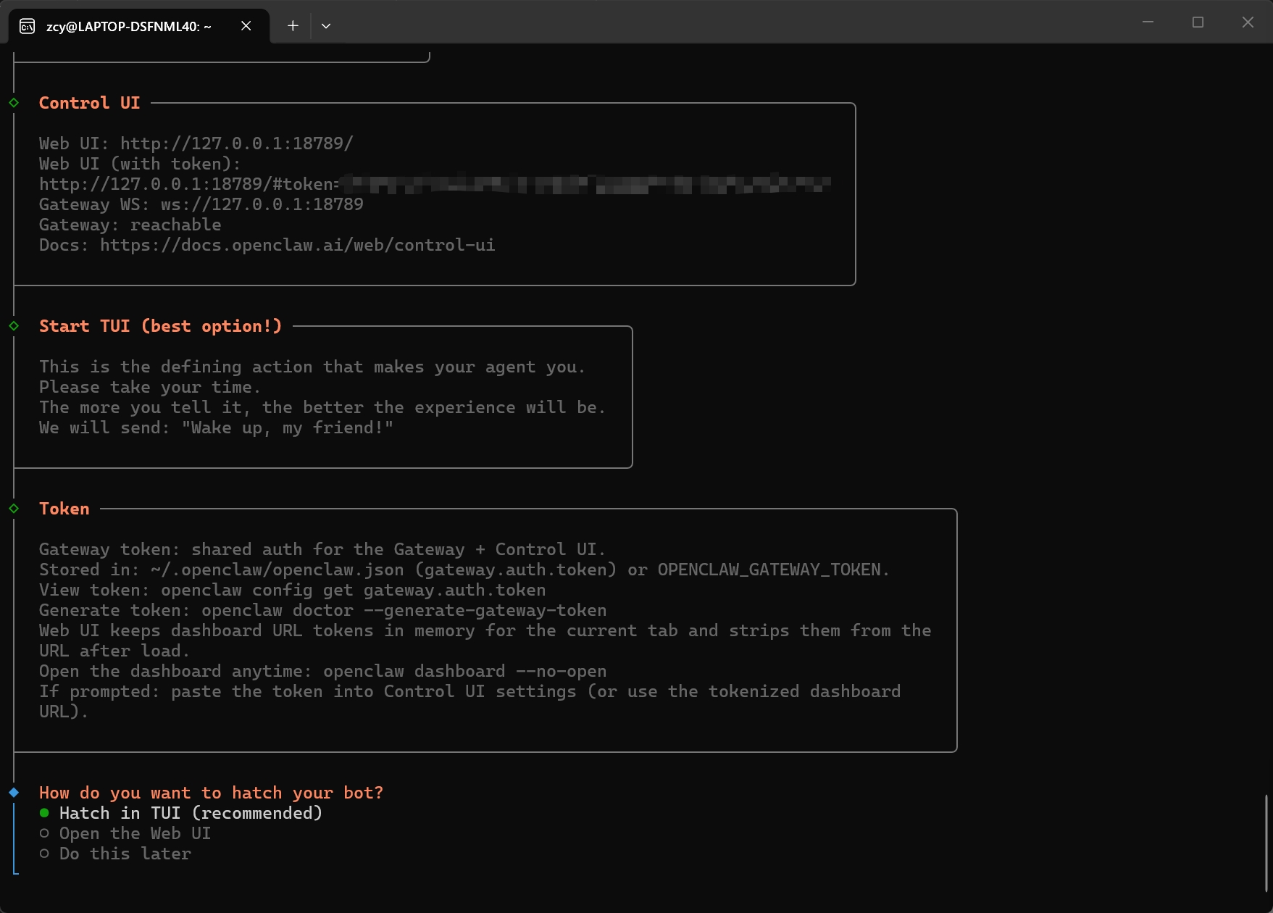Click the openclaw dashboard --no-open command
This screenshot has width=1273, height=913.
click(x=465, y=671)
